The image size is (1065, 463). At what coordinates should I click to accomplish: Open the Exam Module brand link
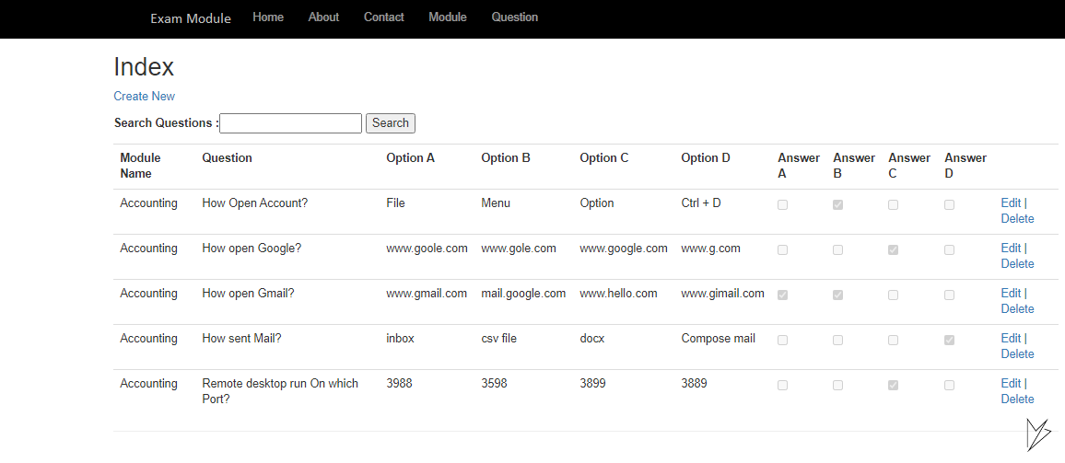click(x=191, y=18)
